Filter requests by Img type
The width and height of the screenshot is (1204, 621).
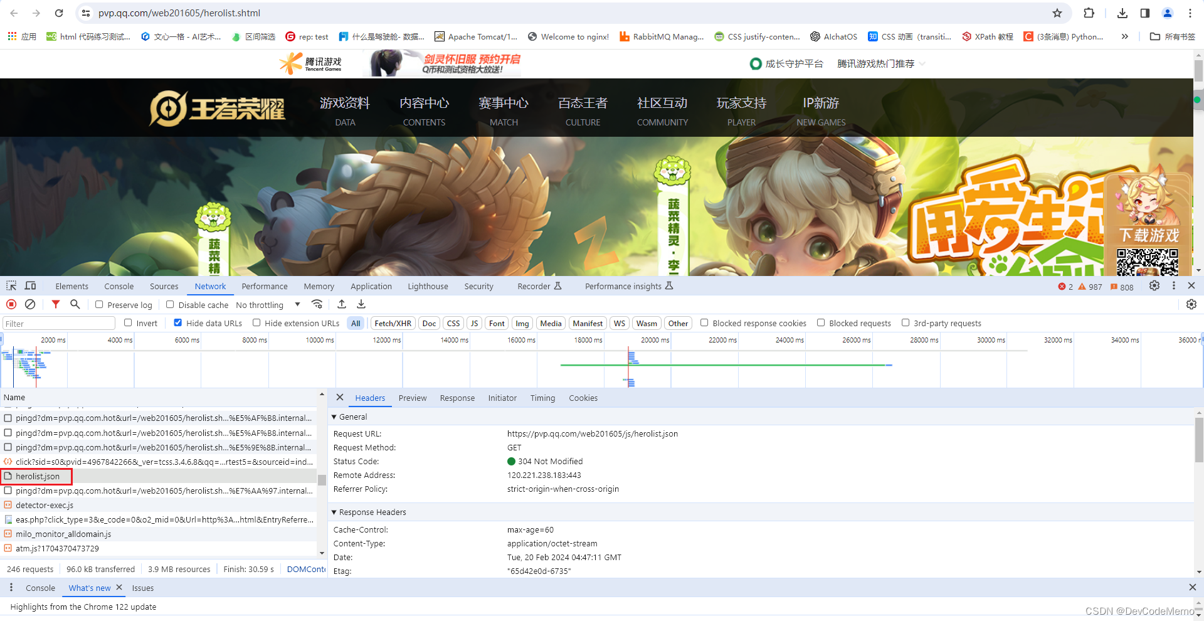pyautogui.click(x=522, y=324)
